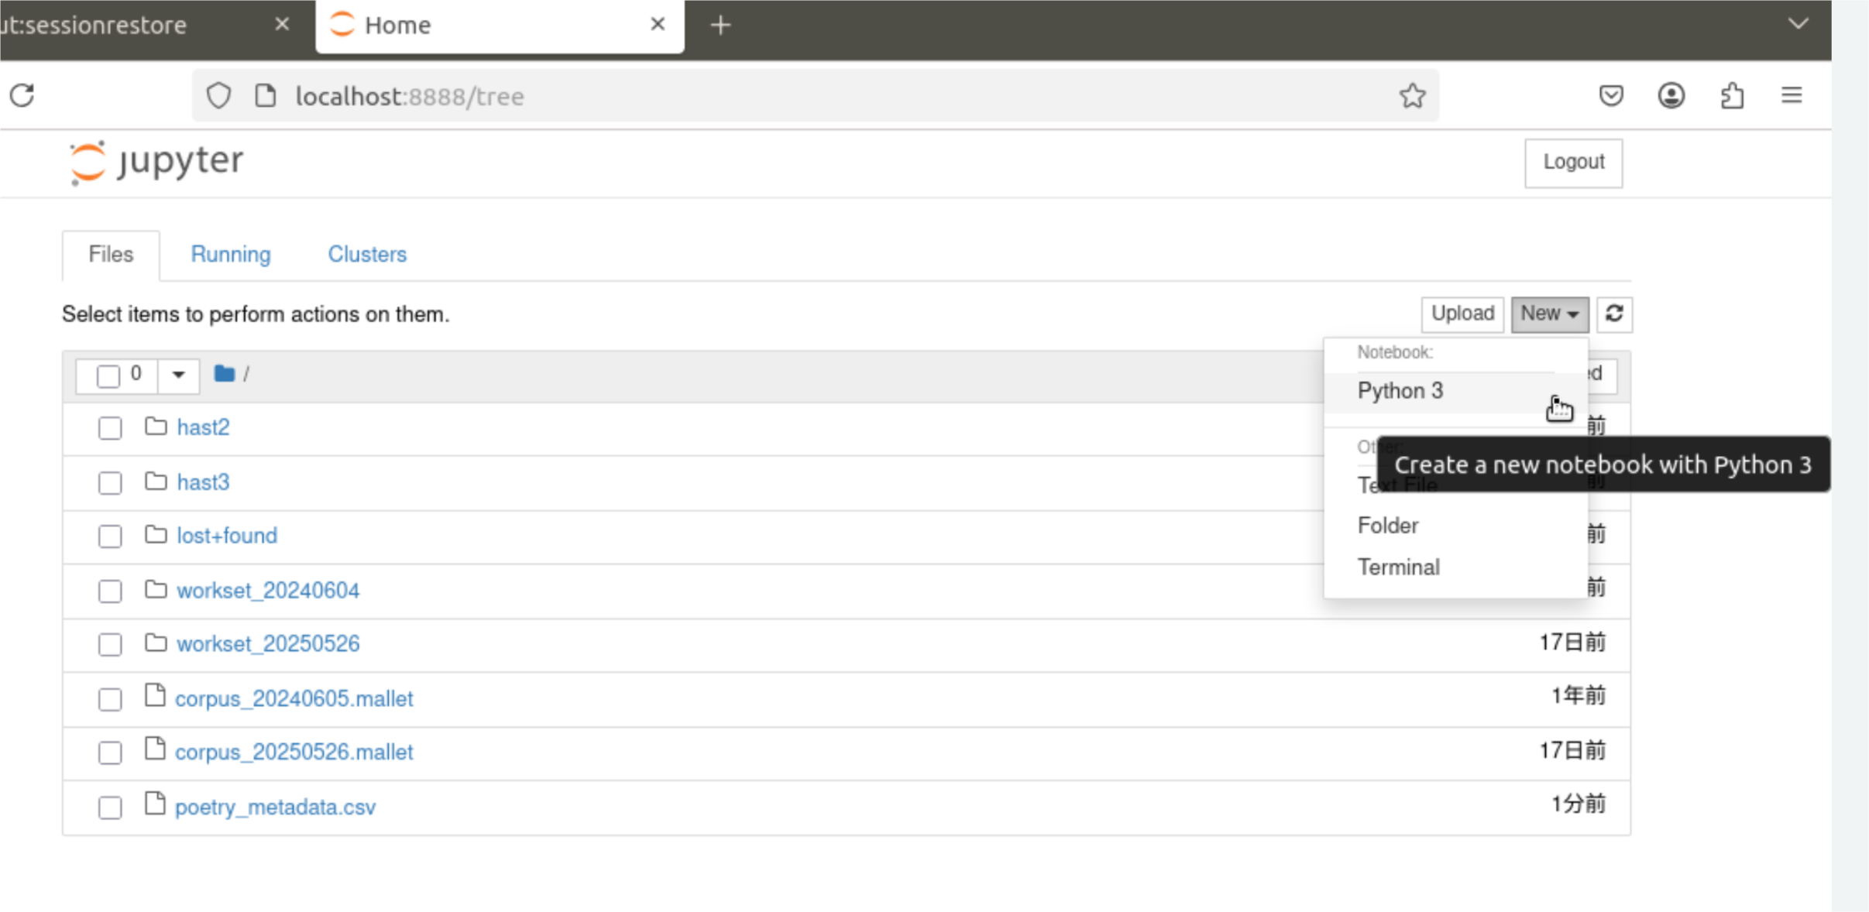Open the Firefox account icon

coord(1671,96)
